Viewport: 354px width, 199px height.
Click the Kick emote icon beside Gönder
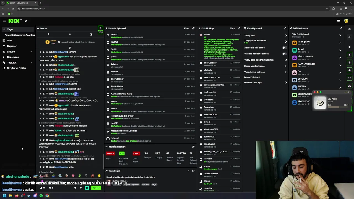(87, 188)
